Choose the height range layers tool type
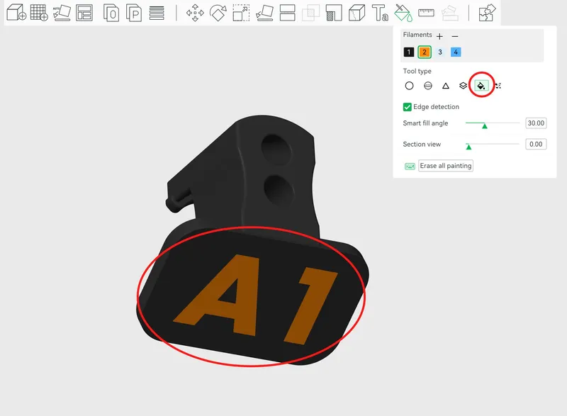567x416 pixels. 463,86
